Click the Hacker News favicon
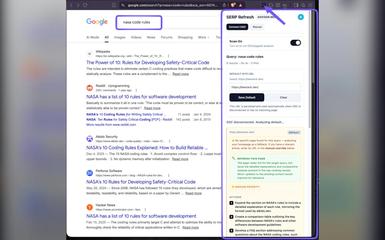 90,207
